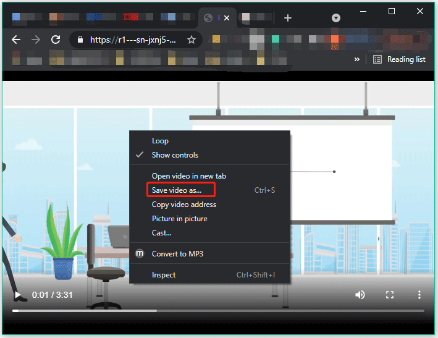Open Reading list
The width and height of the screenshot is (438, 338).
click(x=400, y=59)
